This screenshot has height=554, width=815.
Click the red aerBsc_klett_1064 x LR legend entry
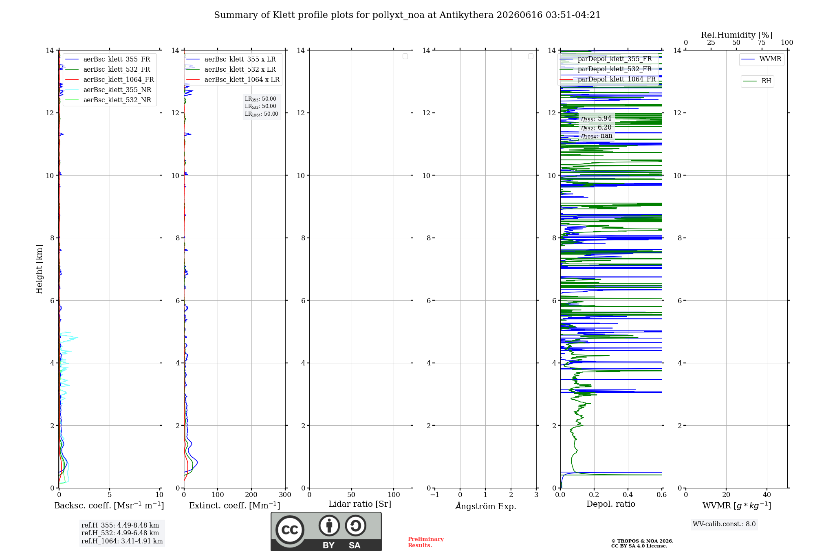click(233, 80)
